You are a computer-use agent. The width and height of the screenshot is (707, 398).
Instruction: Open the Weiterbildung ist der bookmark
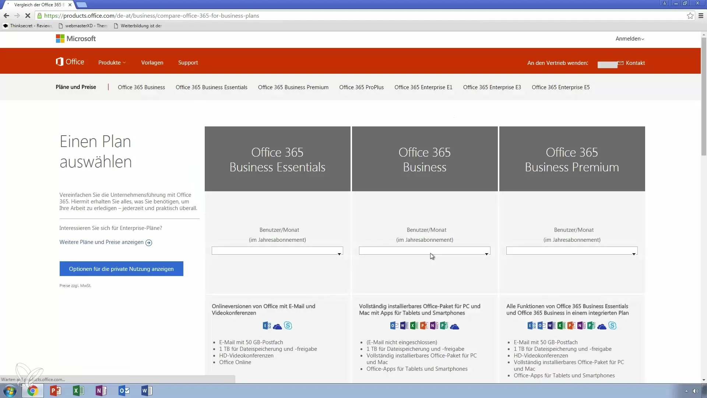(x=138, y=26)
